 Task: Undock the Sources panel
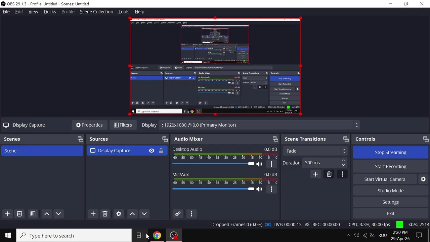click(165, 139)
